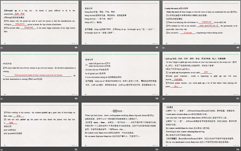Click slide number label 54

238,149
